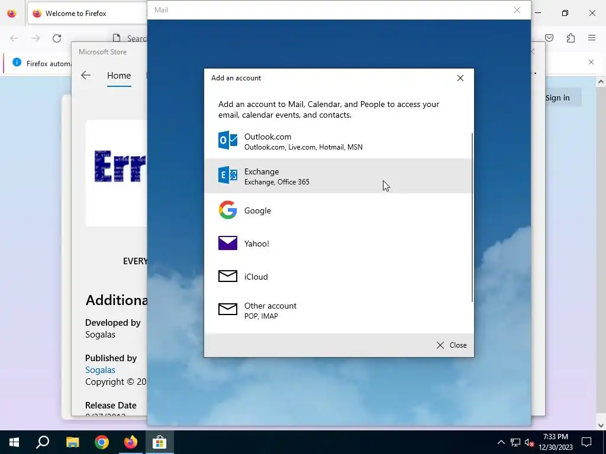This screenshot has width=606, height=454.
Task: Go back in Microsoft Store
Action: point(86,75)
